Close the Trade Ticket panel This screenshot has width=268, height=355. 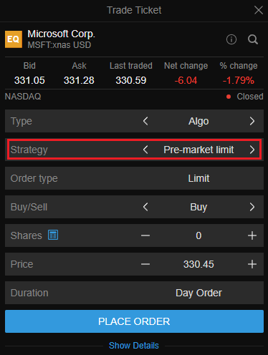(259, 10)
